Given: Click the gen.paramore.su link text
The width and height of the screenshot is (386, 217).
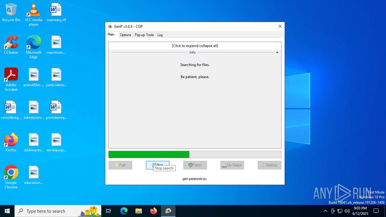Looking at the screenshot, I should click(195, 179).
